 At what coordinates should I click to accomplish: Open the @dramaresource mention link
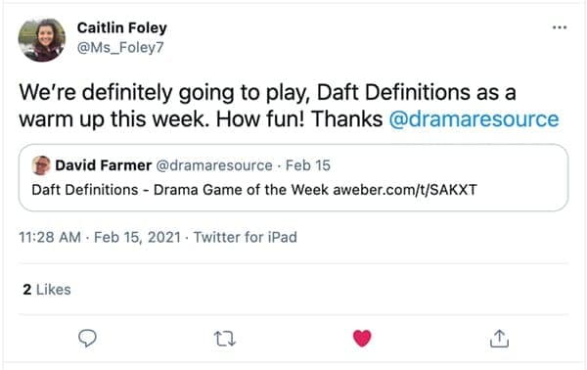[x=474, y=119]
